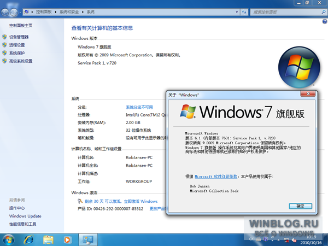Click the Windows flag logo in About dialog
The width and height of the screenshot is (328, 246).
[188, 112]
